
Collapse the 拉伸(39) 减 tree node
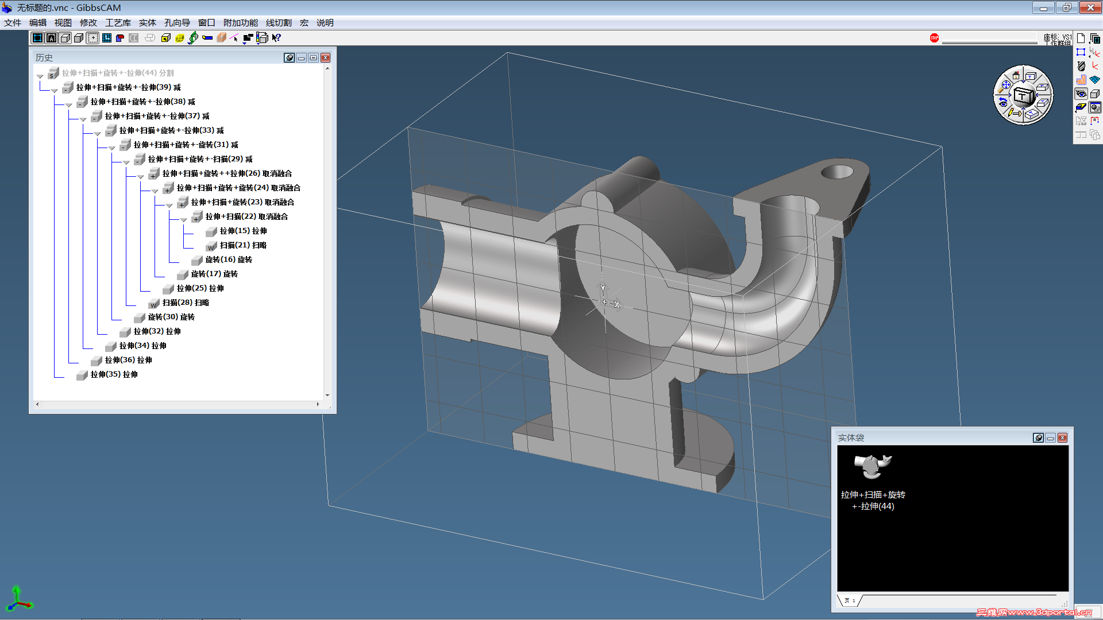click(54, 91)
